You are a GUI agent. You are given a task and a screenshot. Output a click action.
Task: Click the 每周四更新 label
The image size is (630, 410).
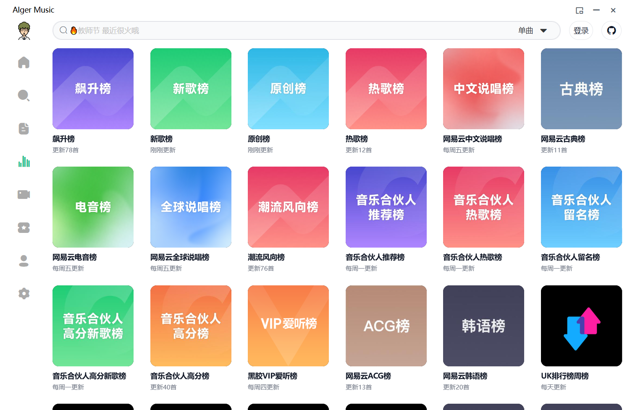pyautogui.click(x=264, y=387)
